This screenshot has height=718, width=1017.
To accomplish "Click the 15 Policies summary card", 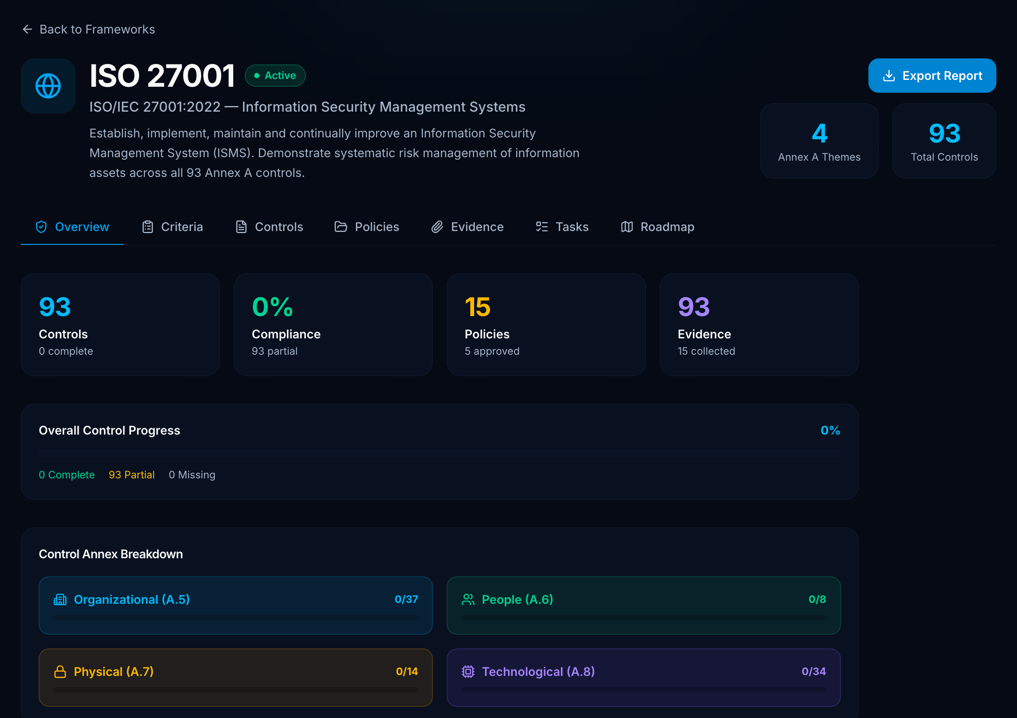I will [546, 325].
